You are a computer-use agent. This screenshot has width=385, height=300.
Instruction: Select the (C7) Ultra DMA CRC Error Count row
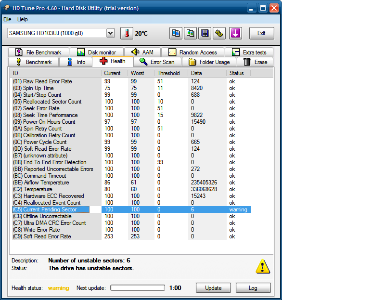click(x=130, y=223)
